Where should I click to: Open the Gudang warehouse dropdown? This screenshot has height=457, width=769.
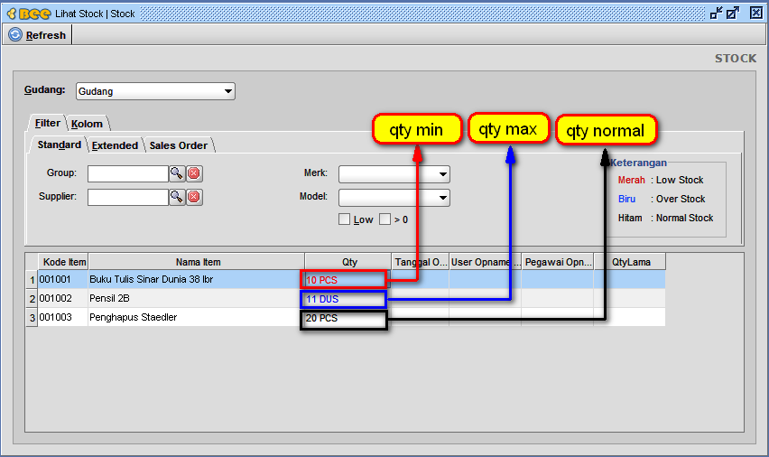155,91
